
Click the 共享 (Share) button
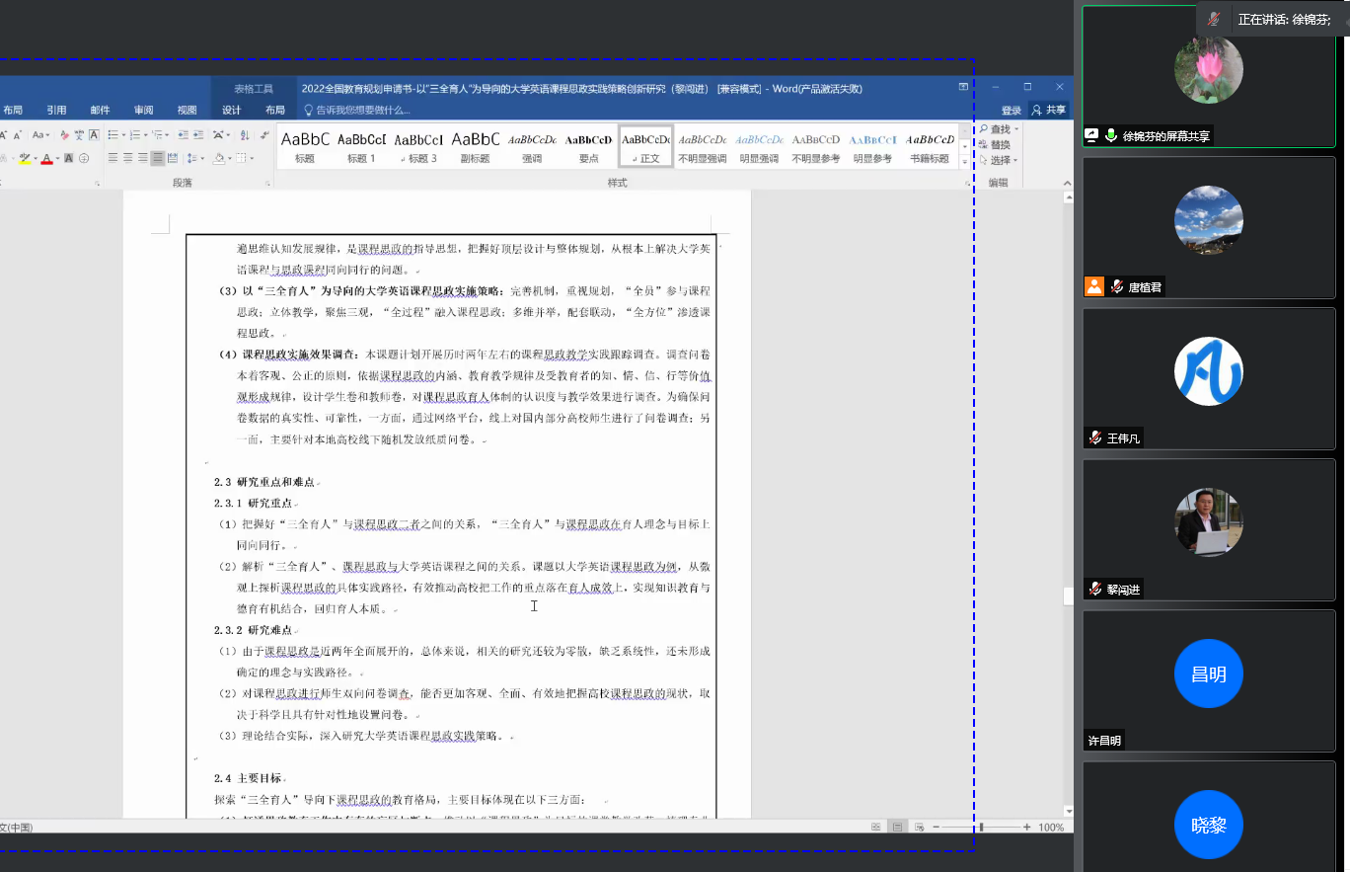[1049, 111]
